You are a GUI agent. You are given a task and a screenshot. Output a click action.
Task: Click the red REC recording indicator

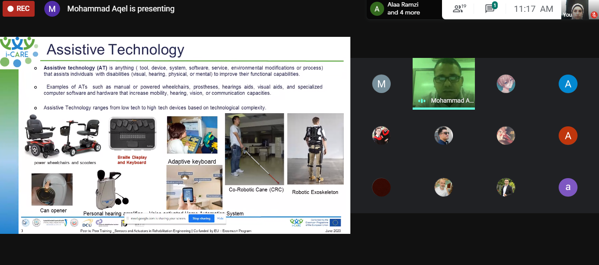coord(18,9)
